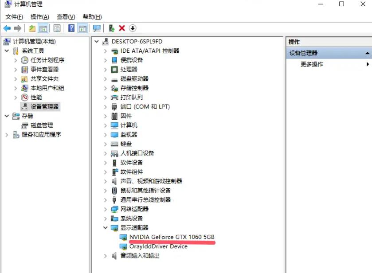Select the 系统设备 category label
This screenshot has width=372, height=273.
(x=132, y=218)
